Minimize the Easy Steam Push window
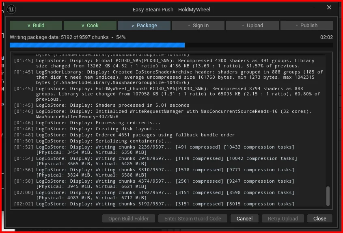This screenshot has height=233, width=343. point(312,8)
